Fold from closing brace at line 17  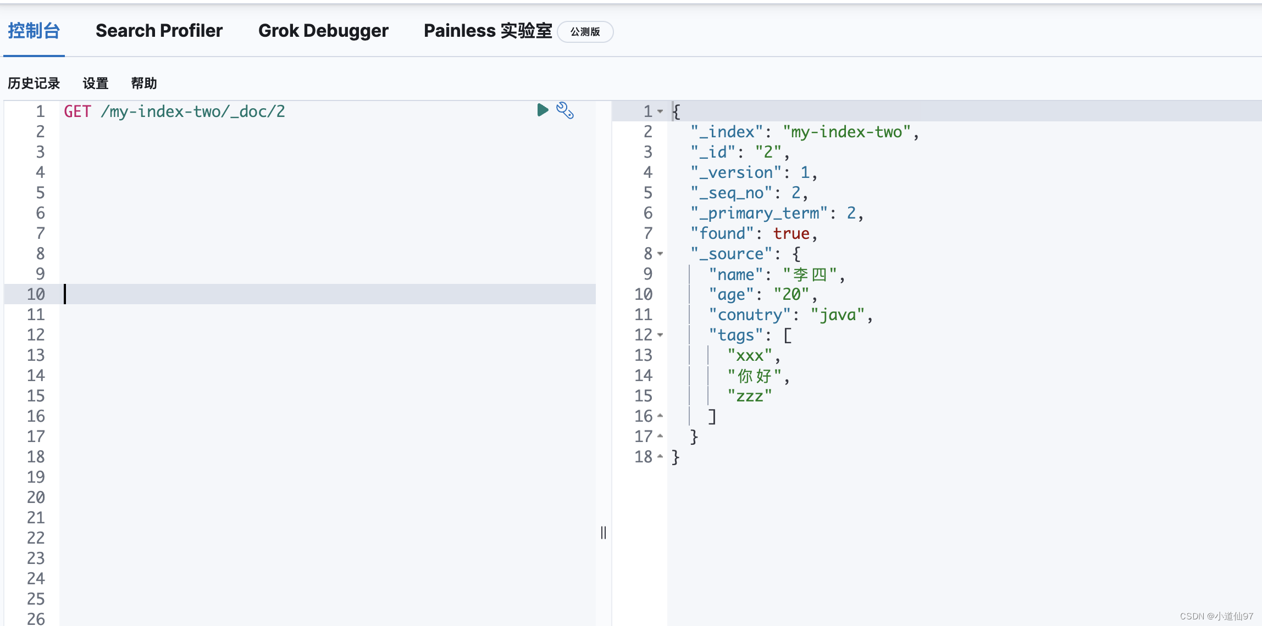click(x=660, y=437)
